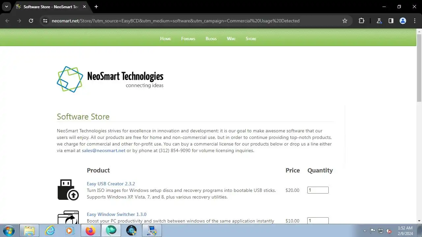Click the Software Store heading

click(83, 117)
